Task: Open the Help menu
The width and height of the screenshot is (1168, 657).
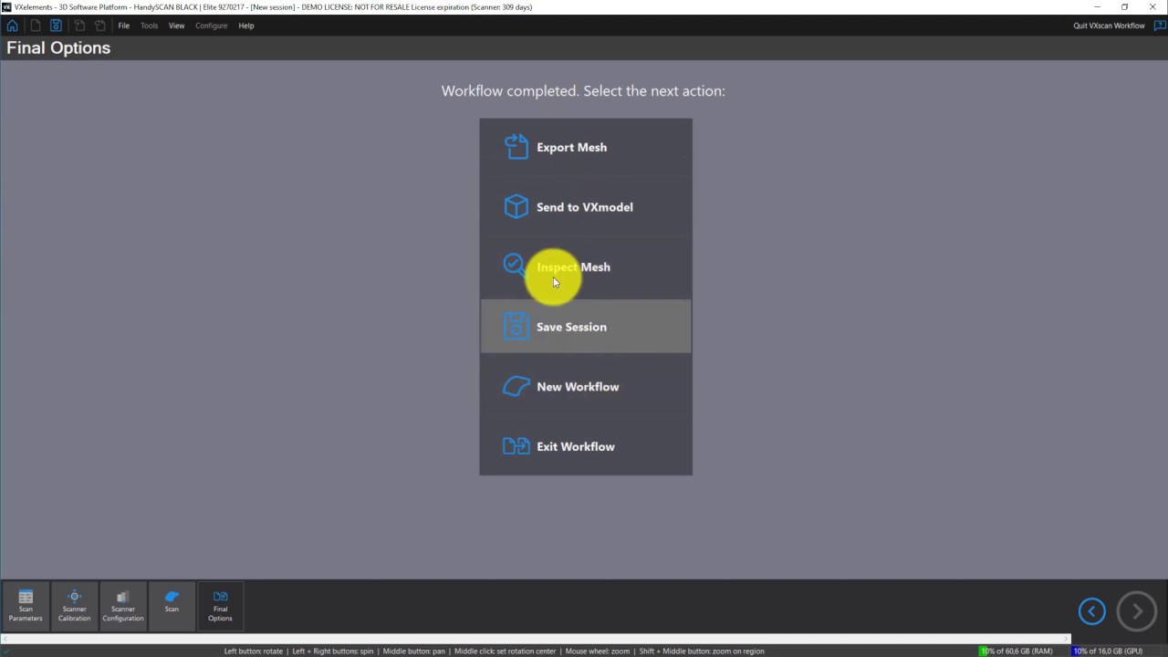Action: pyautogui.click(x=246, y=26)
